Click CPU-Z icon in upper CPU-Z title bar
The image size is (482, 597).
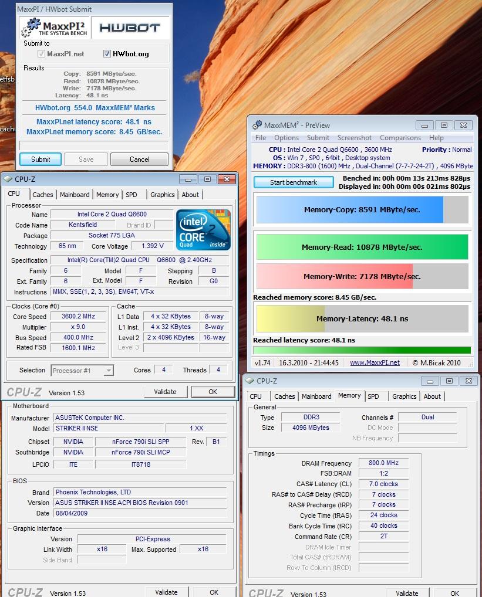click(8, 179)
